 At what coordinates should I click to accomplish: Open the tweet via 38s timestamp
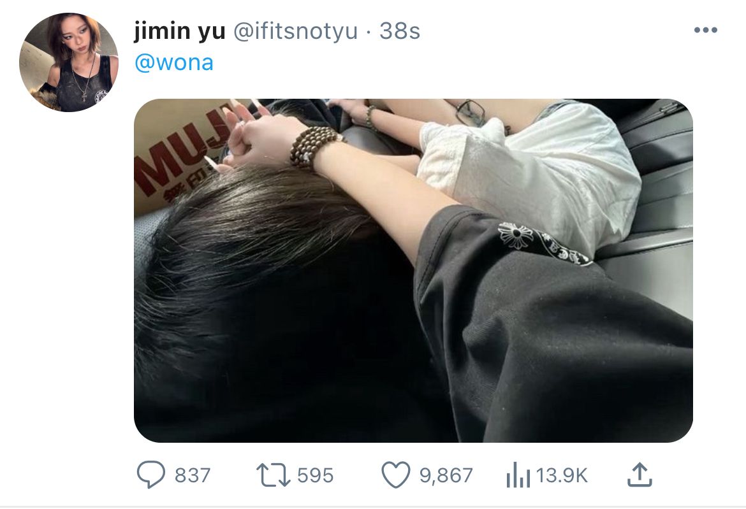400,31
